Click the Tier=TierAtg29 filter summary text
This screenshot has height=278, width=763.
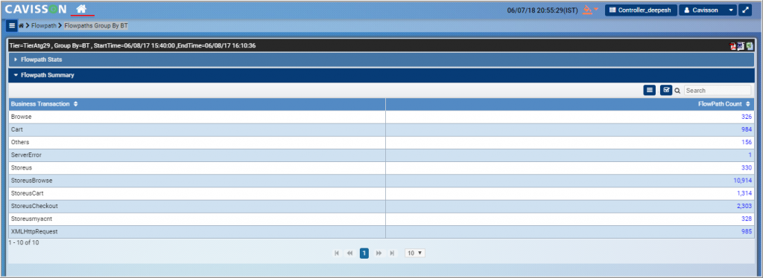(133, 46)
